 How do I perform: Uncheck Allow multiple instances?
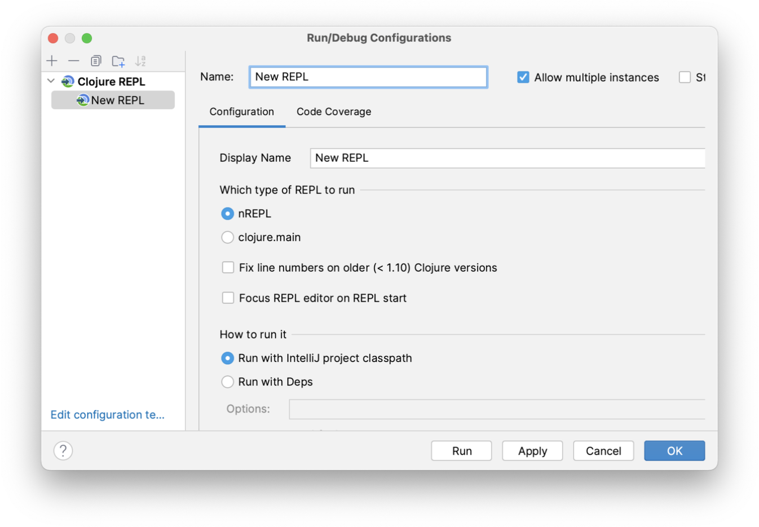tap(523, 77)
